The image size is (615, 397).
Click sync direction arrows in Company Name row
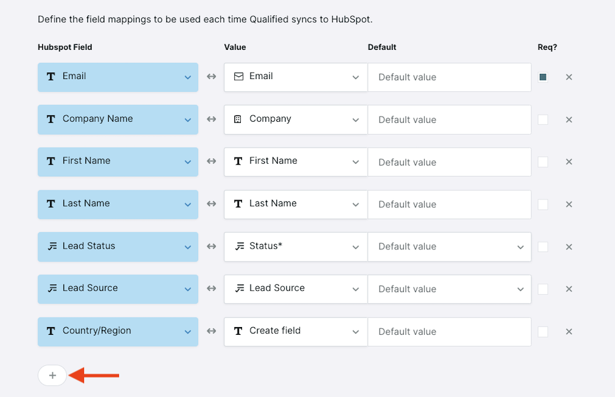tap(212, 119)
